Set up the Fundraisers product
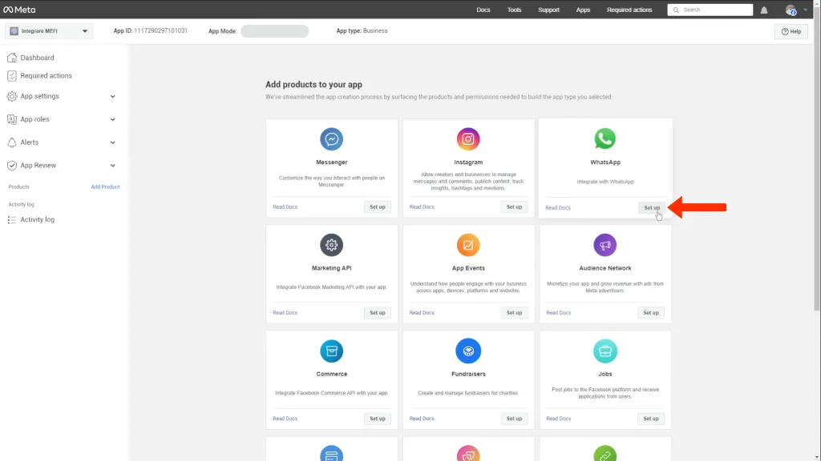Viewport: 821px width, 461px height. [x=514, y=419]
